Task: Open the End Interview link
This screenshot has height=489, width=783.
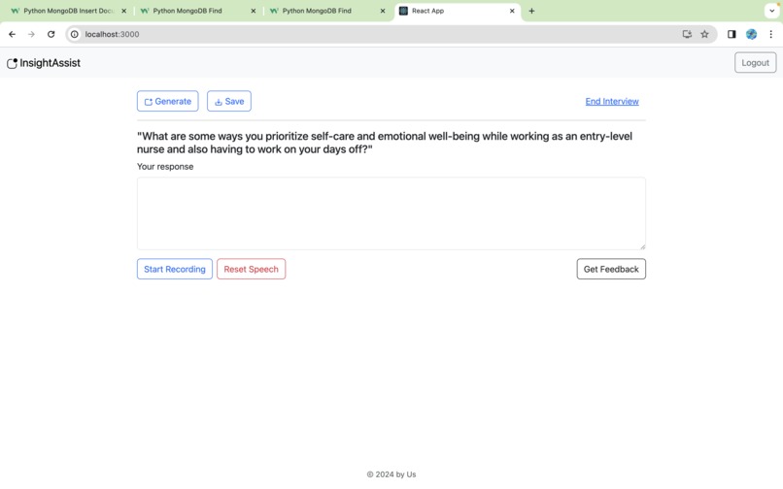Action: click(612, 101)
